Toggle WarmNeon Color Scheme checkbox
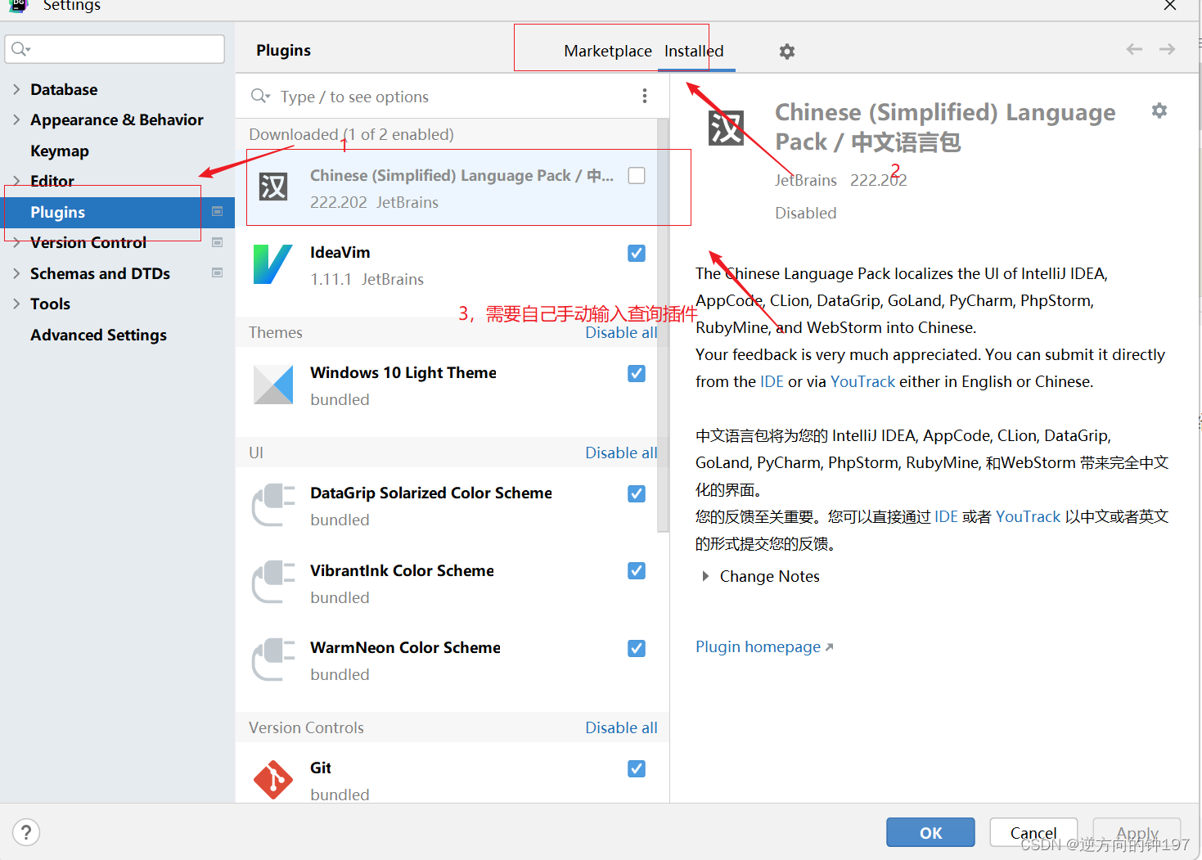The image size is (1202, 860). (x=637, y=648)
